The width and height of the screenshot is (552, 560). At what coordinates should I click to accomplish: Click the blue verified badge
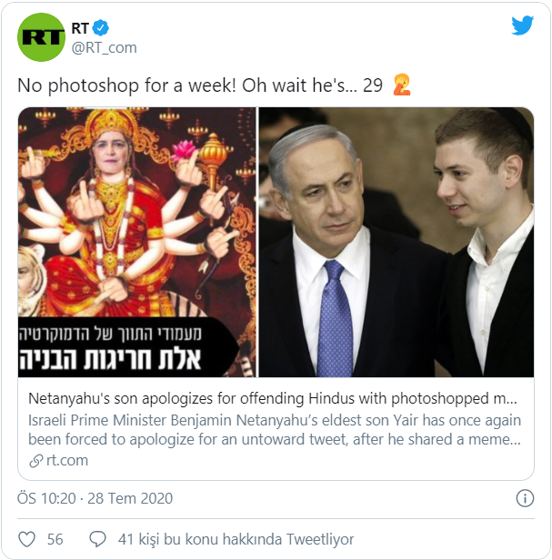pyautogui.click(x=101, y=28)
